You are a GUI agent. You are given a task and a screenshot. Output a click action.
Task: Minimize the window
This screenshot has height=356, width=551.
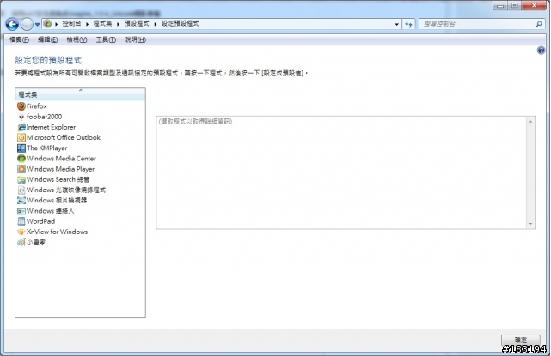coord(500,5)
